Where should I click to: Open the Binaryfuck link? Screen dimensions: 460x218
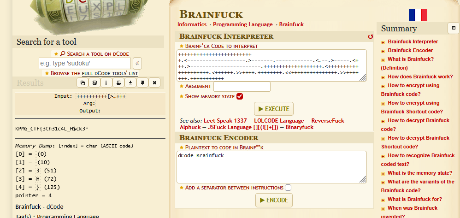[x=299, y=127]
